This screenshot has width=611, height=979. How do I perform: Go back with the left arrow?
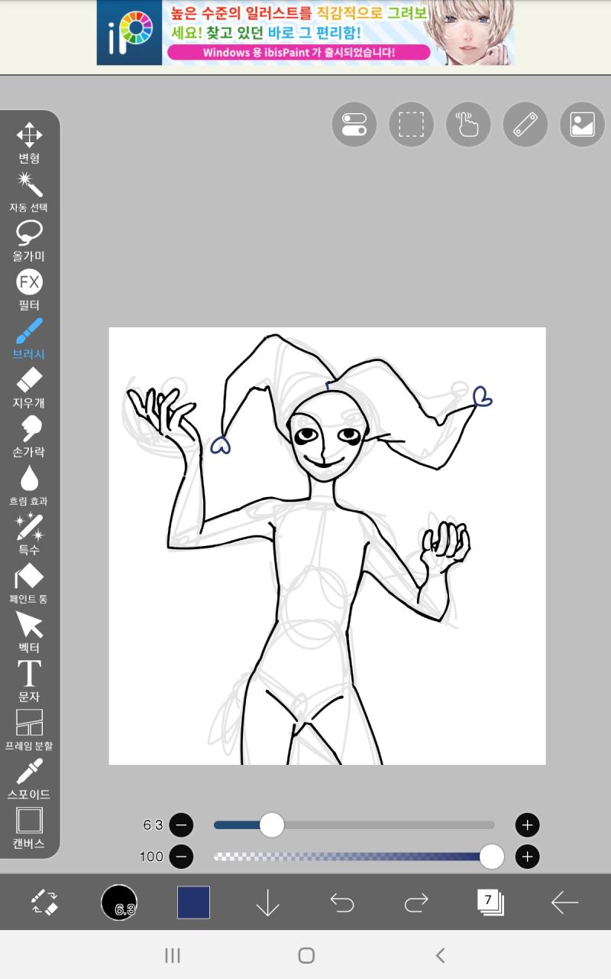click(564, 903)
